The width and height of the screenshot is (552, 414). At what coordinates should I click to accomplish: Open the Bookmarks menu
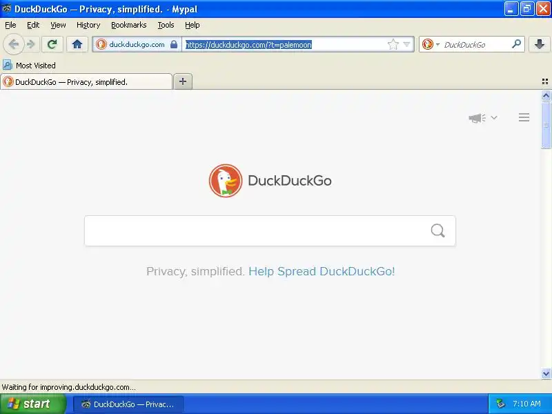point(128,25)
